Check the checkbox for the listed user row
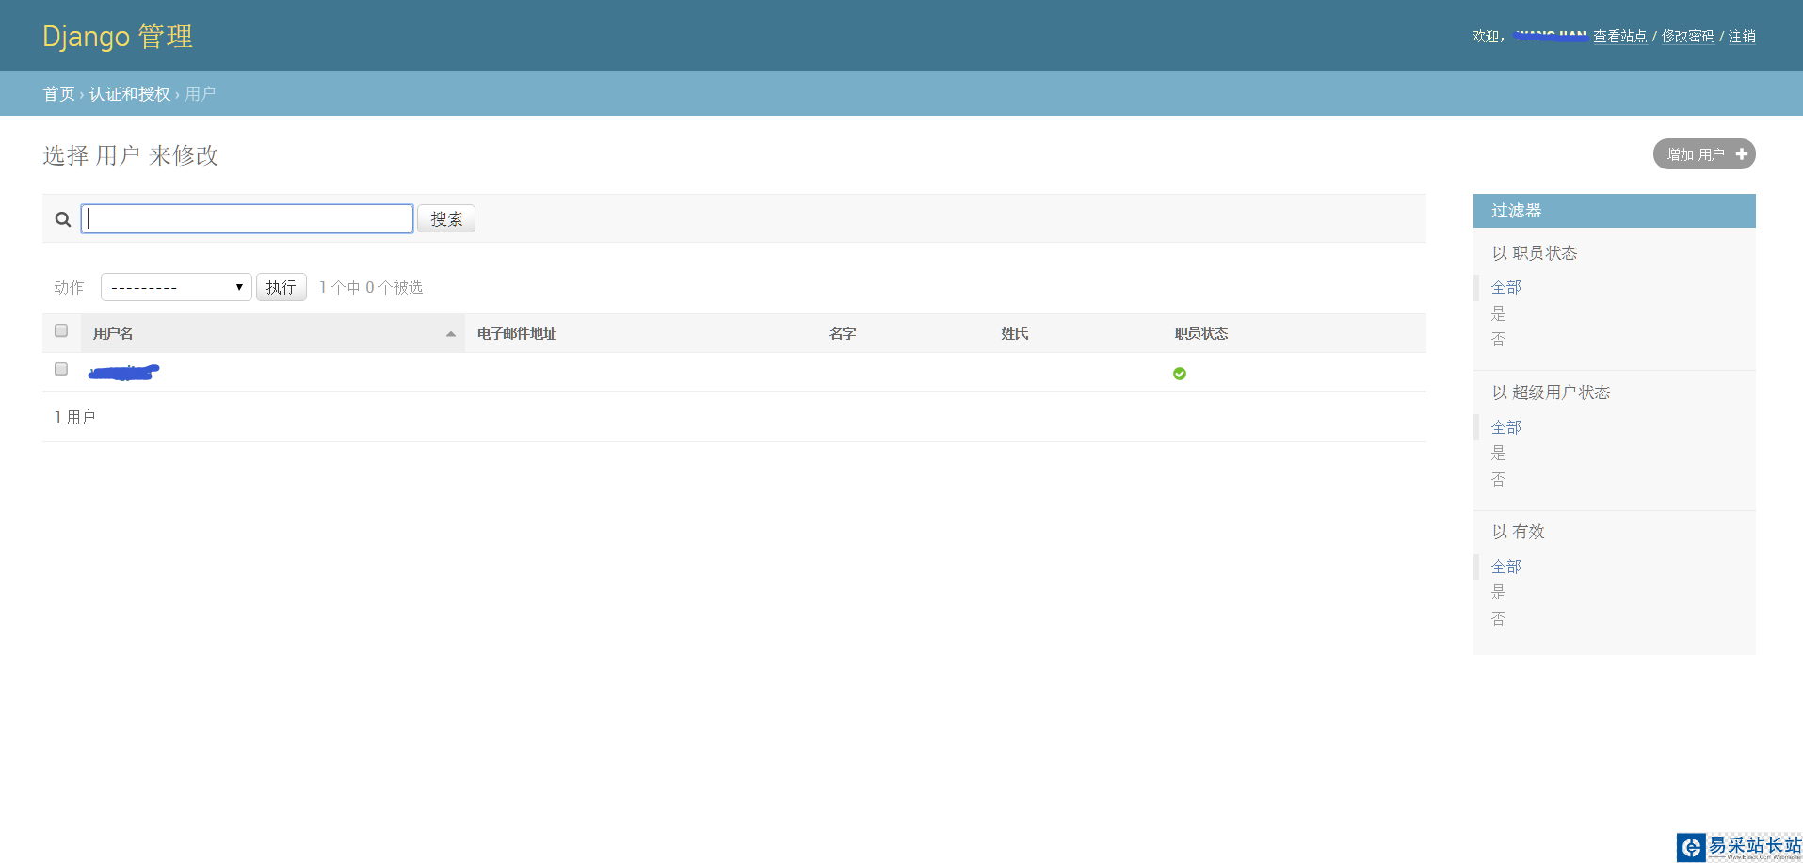 [61, 369]
